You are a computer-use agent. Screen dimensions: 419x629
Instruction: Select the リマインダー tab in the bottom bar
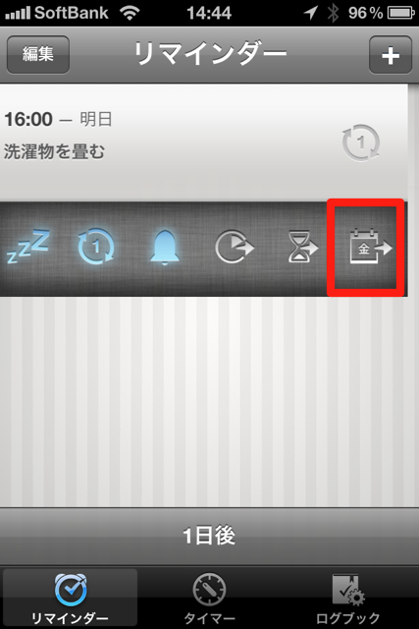[x=70, y=598]
